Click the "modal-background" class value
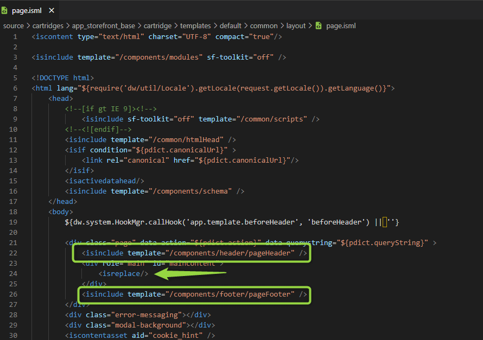 [149, 325]
